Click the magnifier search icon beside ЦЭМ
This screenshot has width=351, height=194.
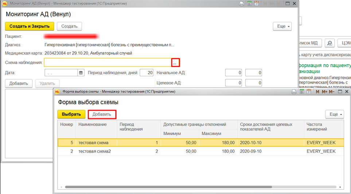(x=329, y=43)
